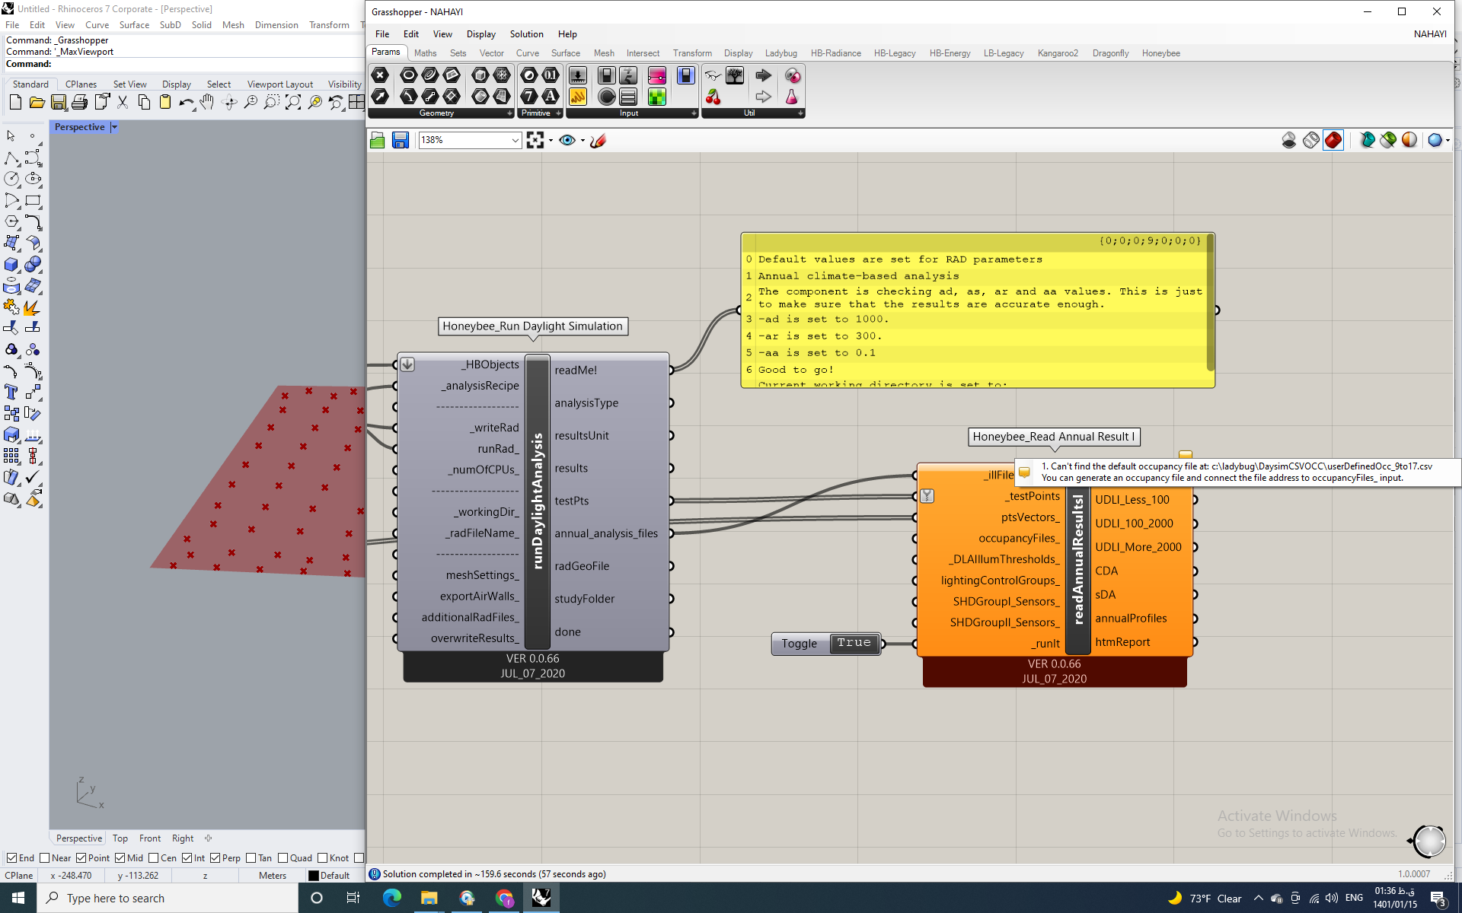
Task: Toggle the True value on the Toggle component
Action: (854, 643)
